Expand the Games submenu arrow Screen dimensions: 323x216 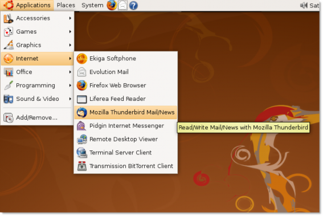click(x=70, y=31)
